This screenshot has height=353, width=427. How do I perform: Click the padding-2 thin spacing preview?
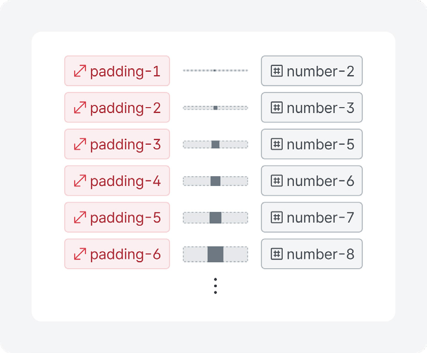click(x=216, y=108)
